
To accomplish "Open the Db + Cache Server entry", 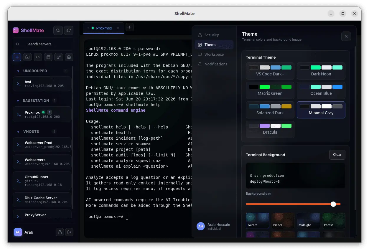I will point(42,200).
